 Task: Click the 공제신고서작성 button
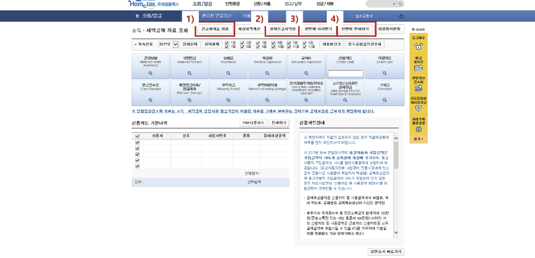(x=282, y=29)
